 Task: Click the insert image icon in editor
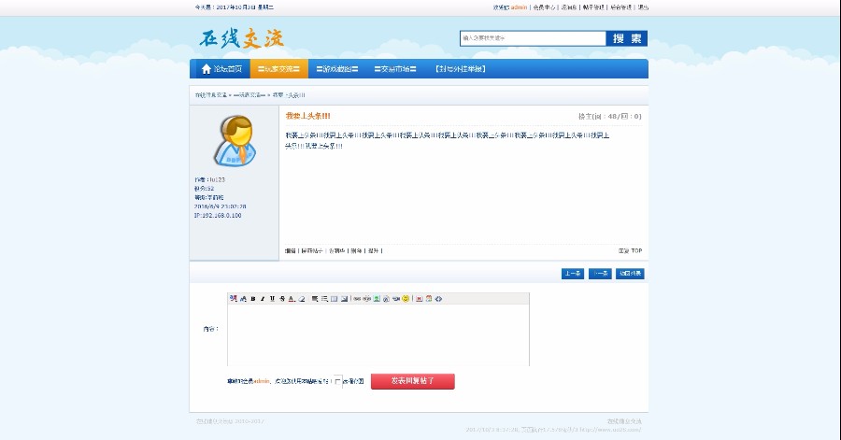(344, 299)
